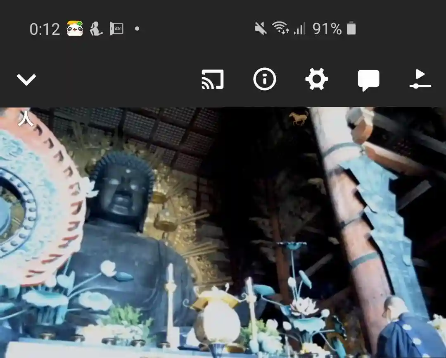The width and height of the screenshot is (446, 358).
Task: Tap the golden horse watermark logo
Action: [x=299, y=119]
